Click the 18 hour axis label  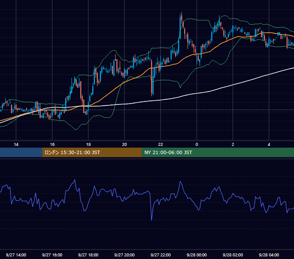pos(88,145)
